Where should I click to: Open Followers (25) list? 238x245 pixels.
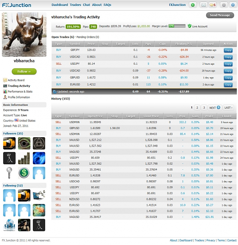pos(13,133)
